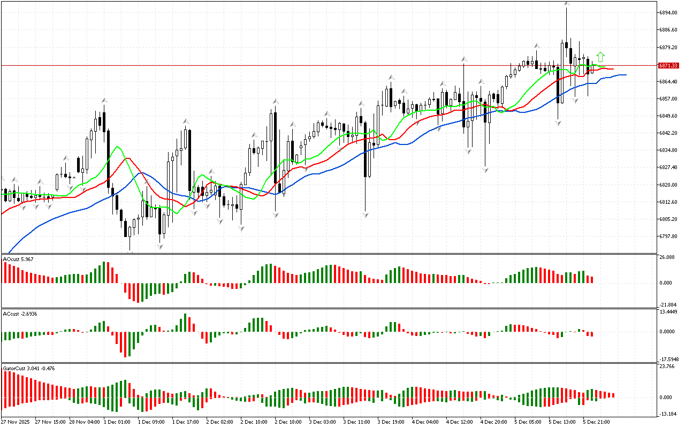685x428 pixels.
Task: Click the 1 Dec 01:00 time label
Action: (117, 422)
